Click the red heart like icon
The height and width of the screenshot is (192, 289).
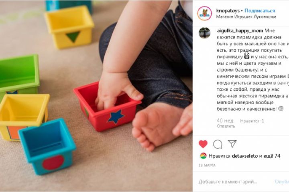203,144
